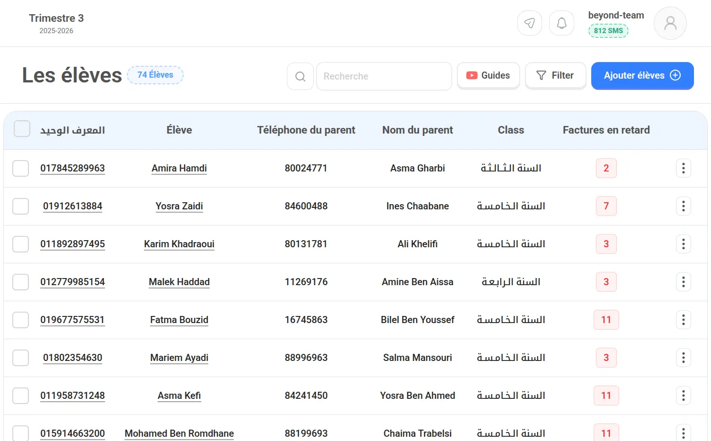711x441 pixels.
Task: Open the Filter options
Action: (x=555, y=76)
